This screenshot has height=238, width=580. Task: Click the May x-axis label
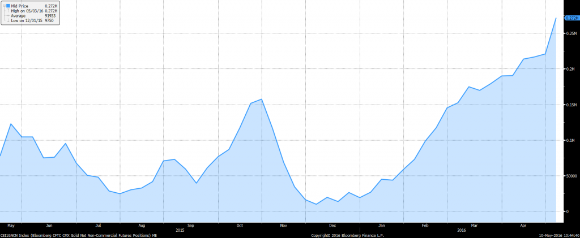(x=11, y=225)
